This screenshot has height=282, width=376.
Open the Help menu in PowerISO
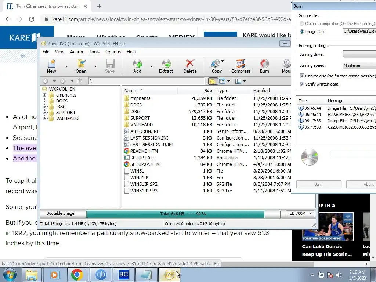[131, 52]
